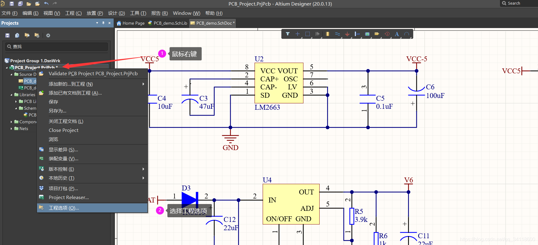Viewport: 538px width, 245px height.
Task: Choose 保存 in the context menu
Action: [92, 102]
